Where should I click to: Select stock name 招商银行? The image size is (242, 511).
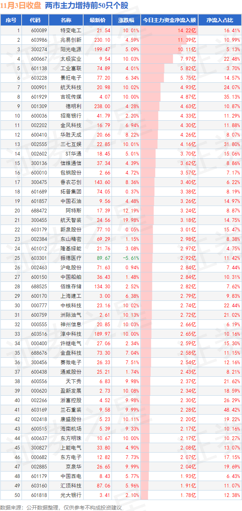71,116
